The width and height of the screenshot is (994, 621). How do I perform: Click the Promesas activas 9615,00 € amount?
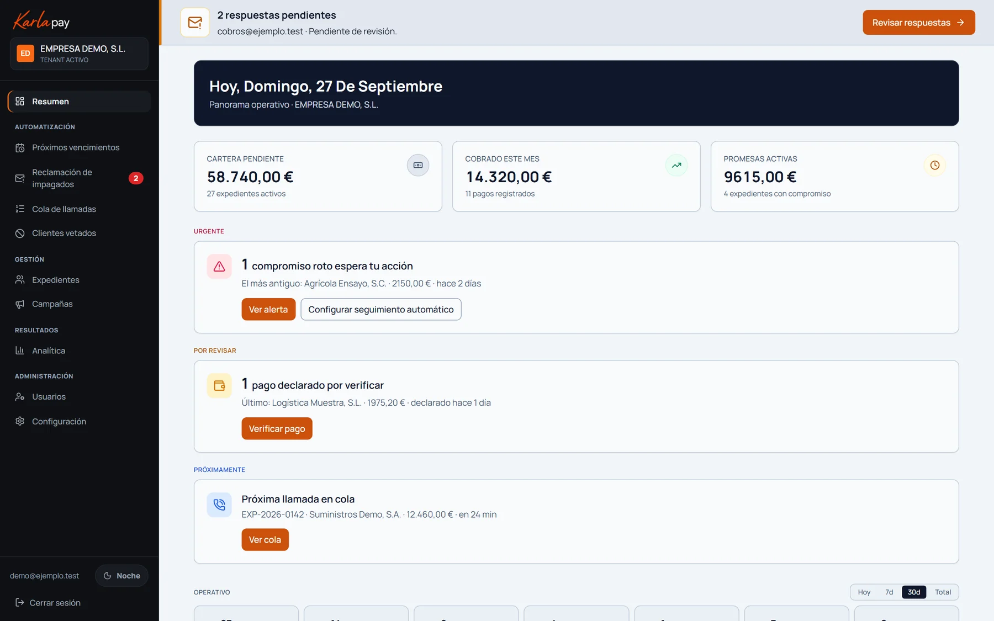click(760, 177)
